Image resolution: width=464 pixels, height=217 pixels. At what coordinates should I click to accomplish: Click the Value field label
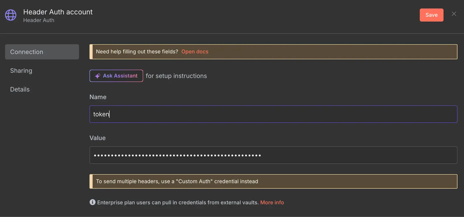(97, 138)
